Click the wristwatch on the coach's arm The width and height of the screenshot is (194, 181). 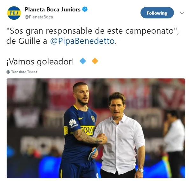140,170
